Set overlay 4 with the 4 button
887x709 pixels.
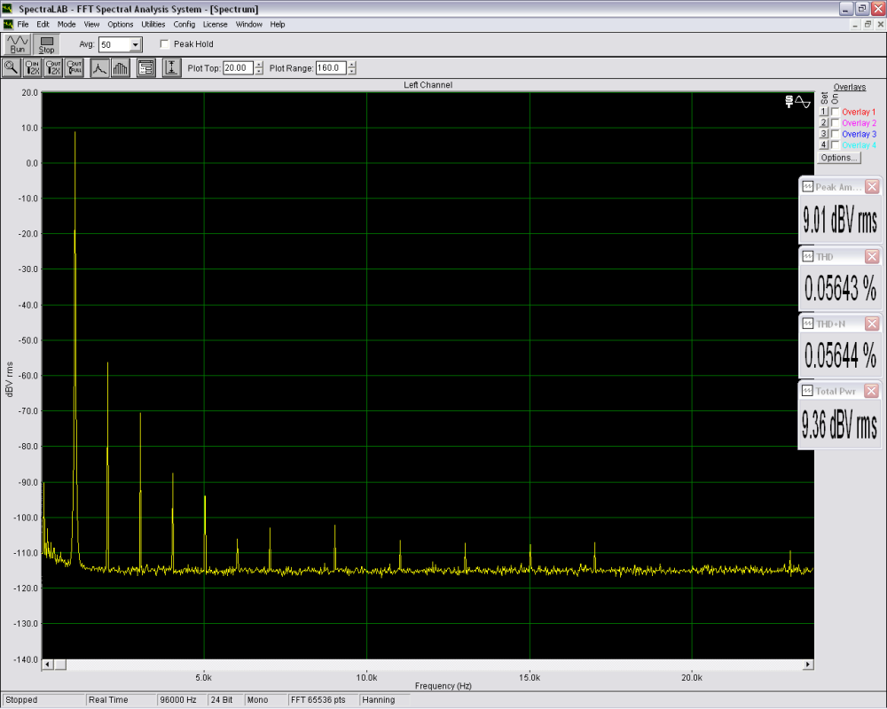click(x=824, y=144)
